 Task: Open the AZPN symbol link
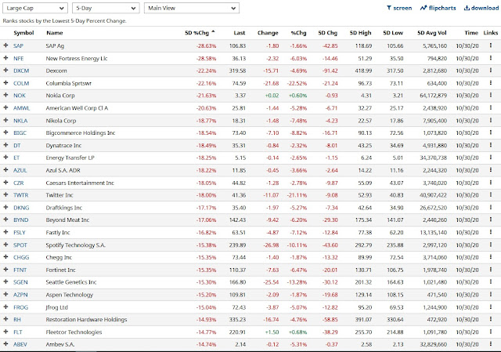20,295
